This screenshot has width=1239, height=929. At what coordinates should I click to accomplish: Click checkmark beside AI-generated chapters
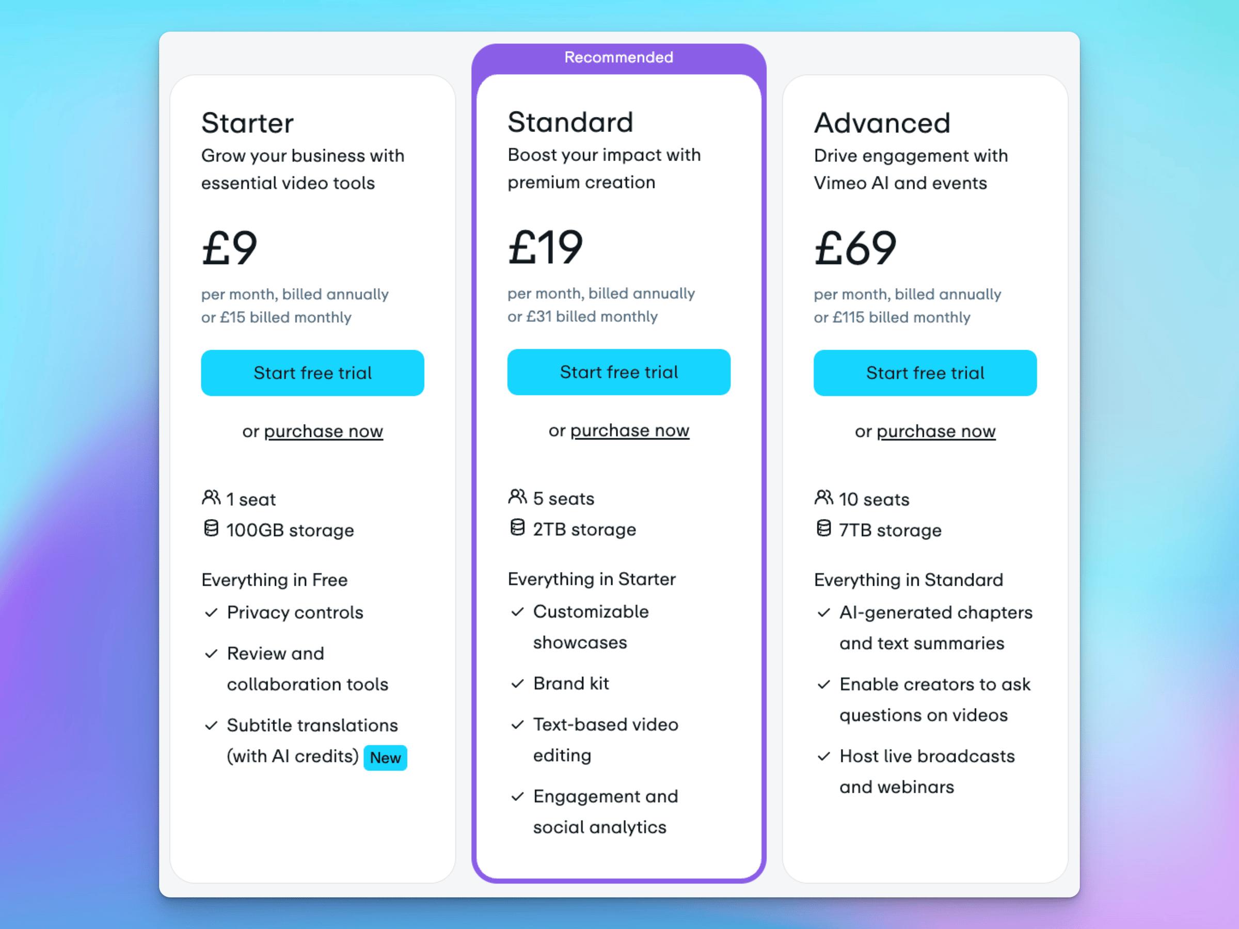tap(824, 613)
